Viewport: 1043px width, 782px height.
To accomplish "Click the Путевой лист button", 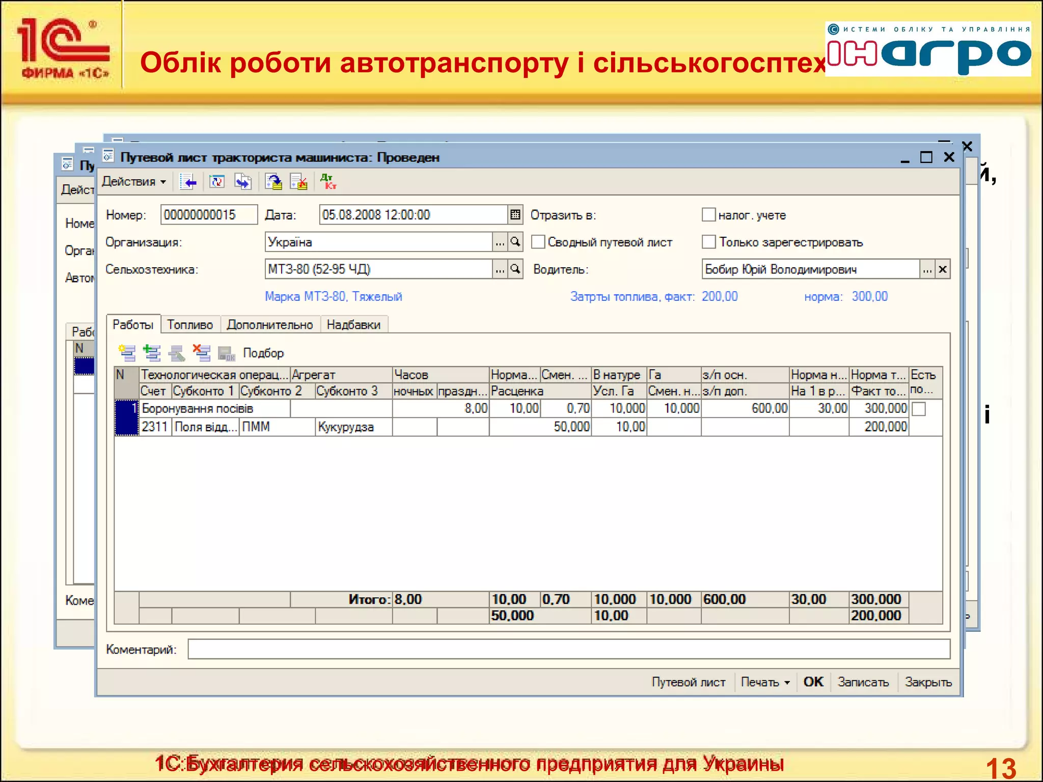I will pyautogui.click(x=689, y=682).
